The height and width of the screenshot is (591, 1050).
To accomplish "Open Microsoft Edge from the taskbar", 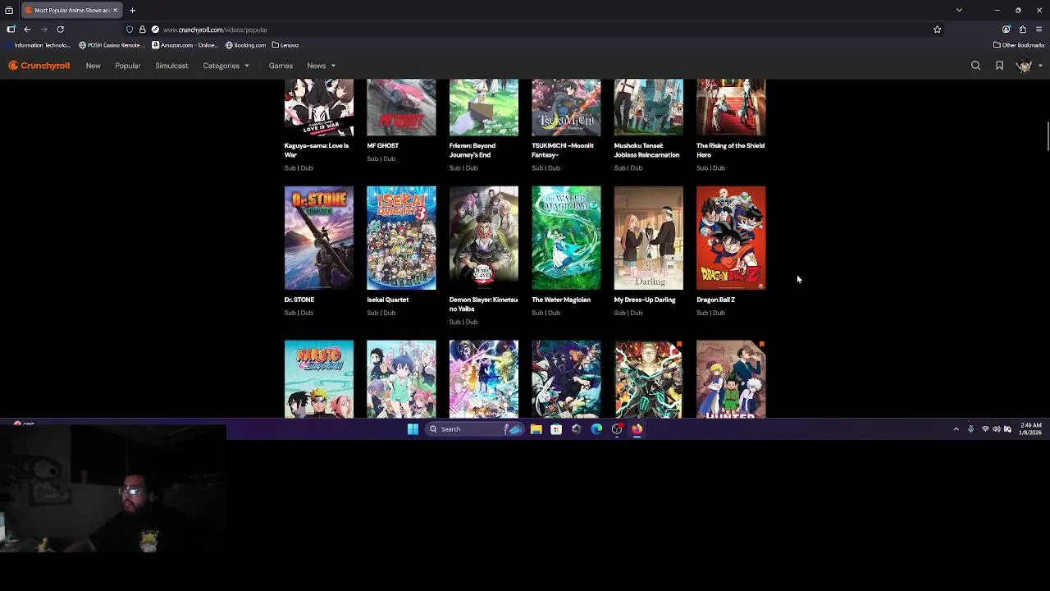I will tap(596, 429).
